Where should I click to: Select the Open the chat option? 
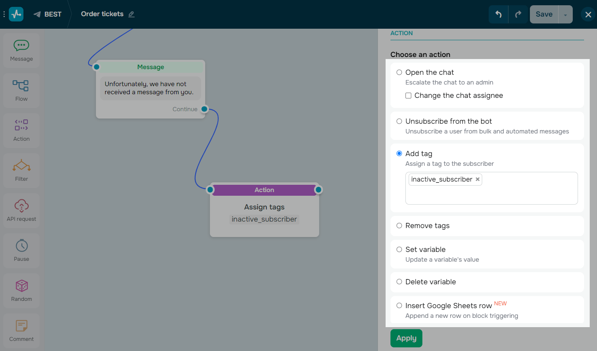[399, 72]
